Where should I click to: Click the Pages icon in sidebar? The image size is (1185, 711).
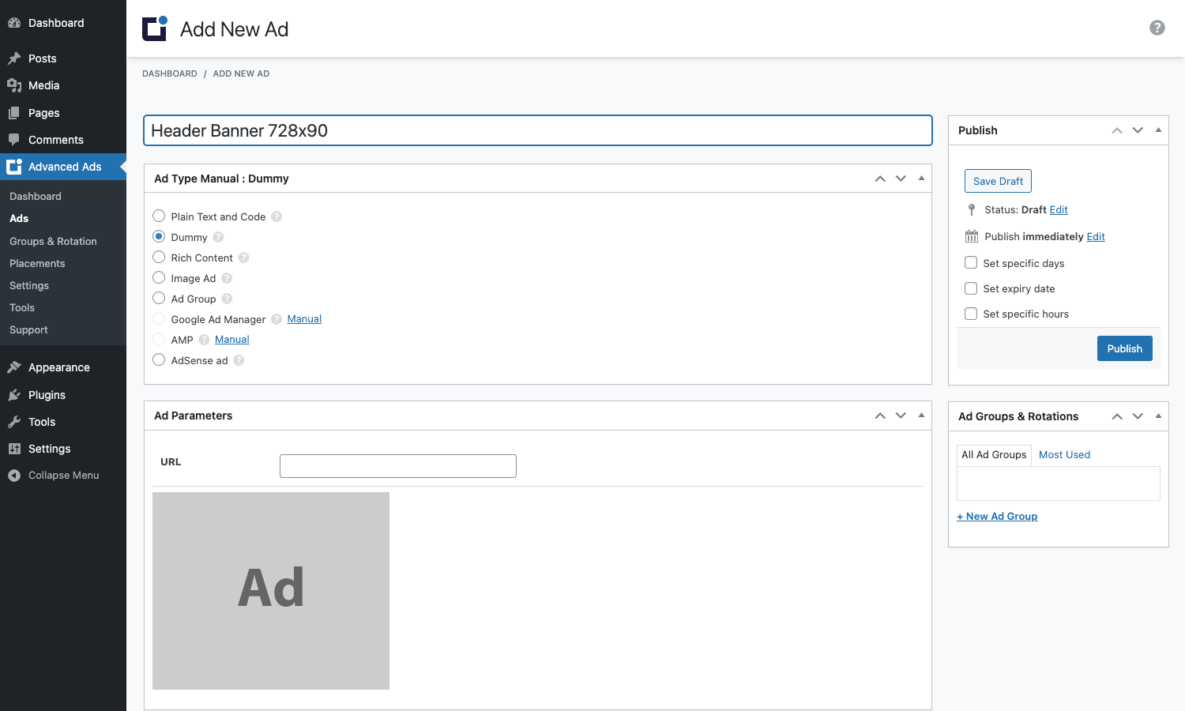click(14, 113)
